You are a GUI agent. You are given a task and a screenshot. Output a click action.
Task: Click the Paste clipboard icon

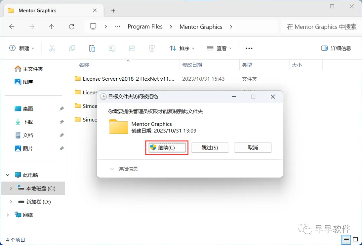coord(92,48)
